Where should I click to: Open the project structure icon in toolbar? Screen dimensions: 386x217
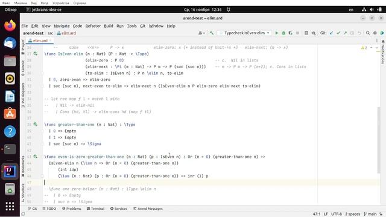[306, 33]
